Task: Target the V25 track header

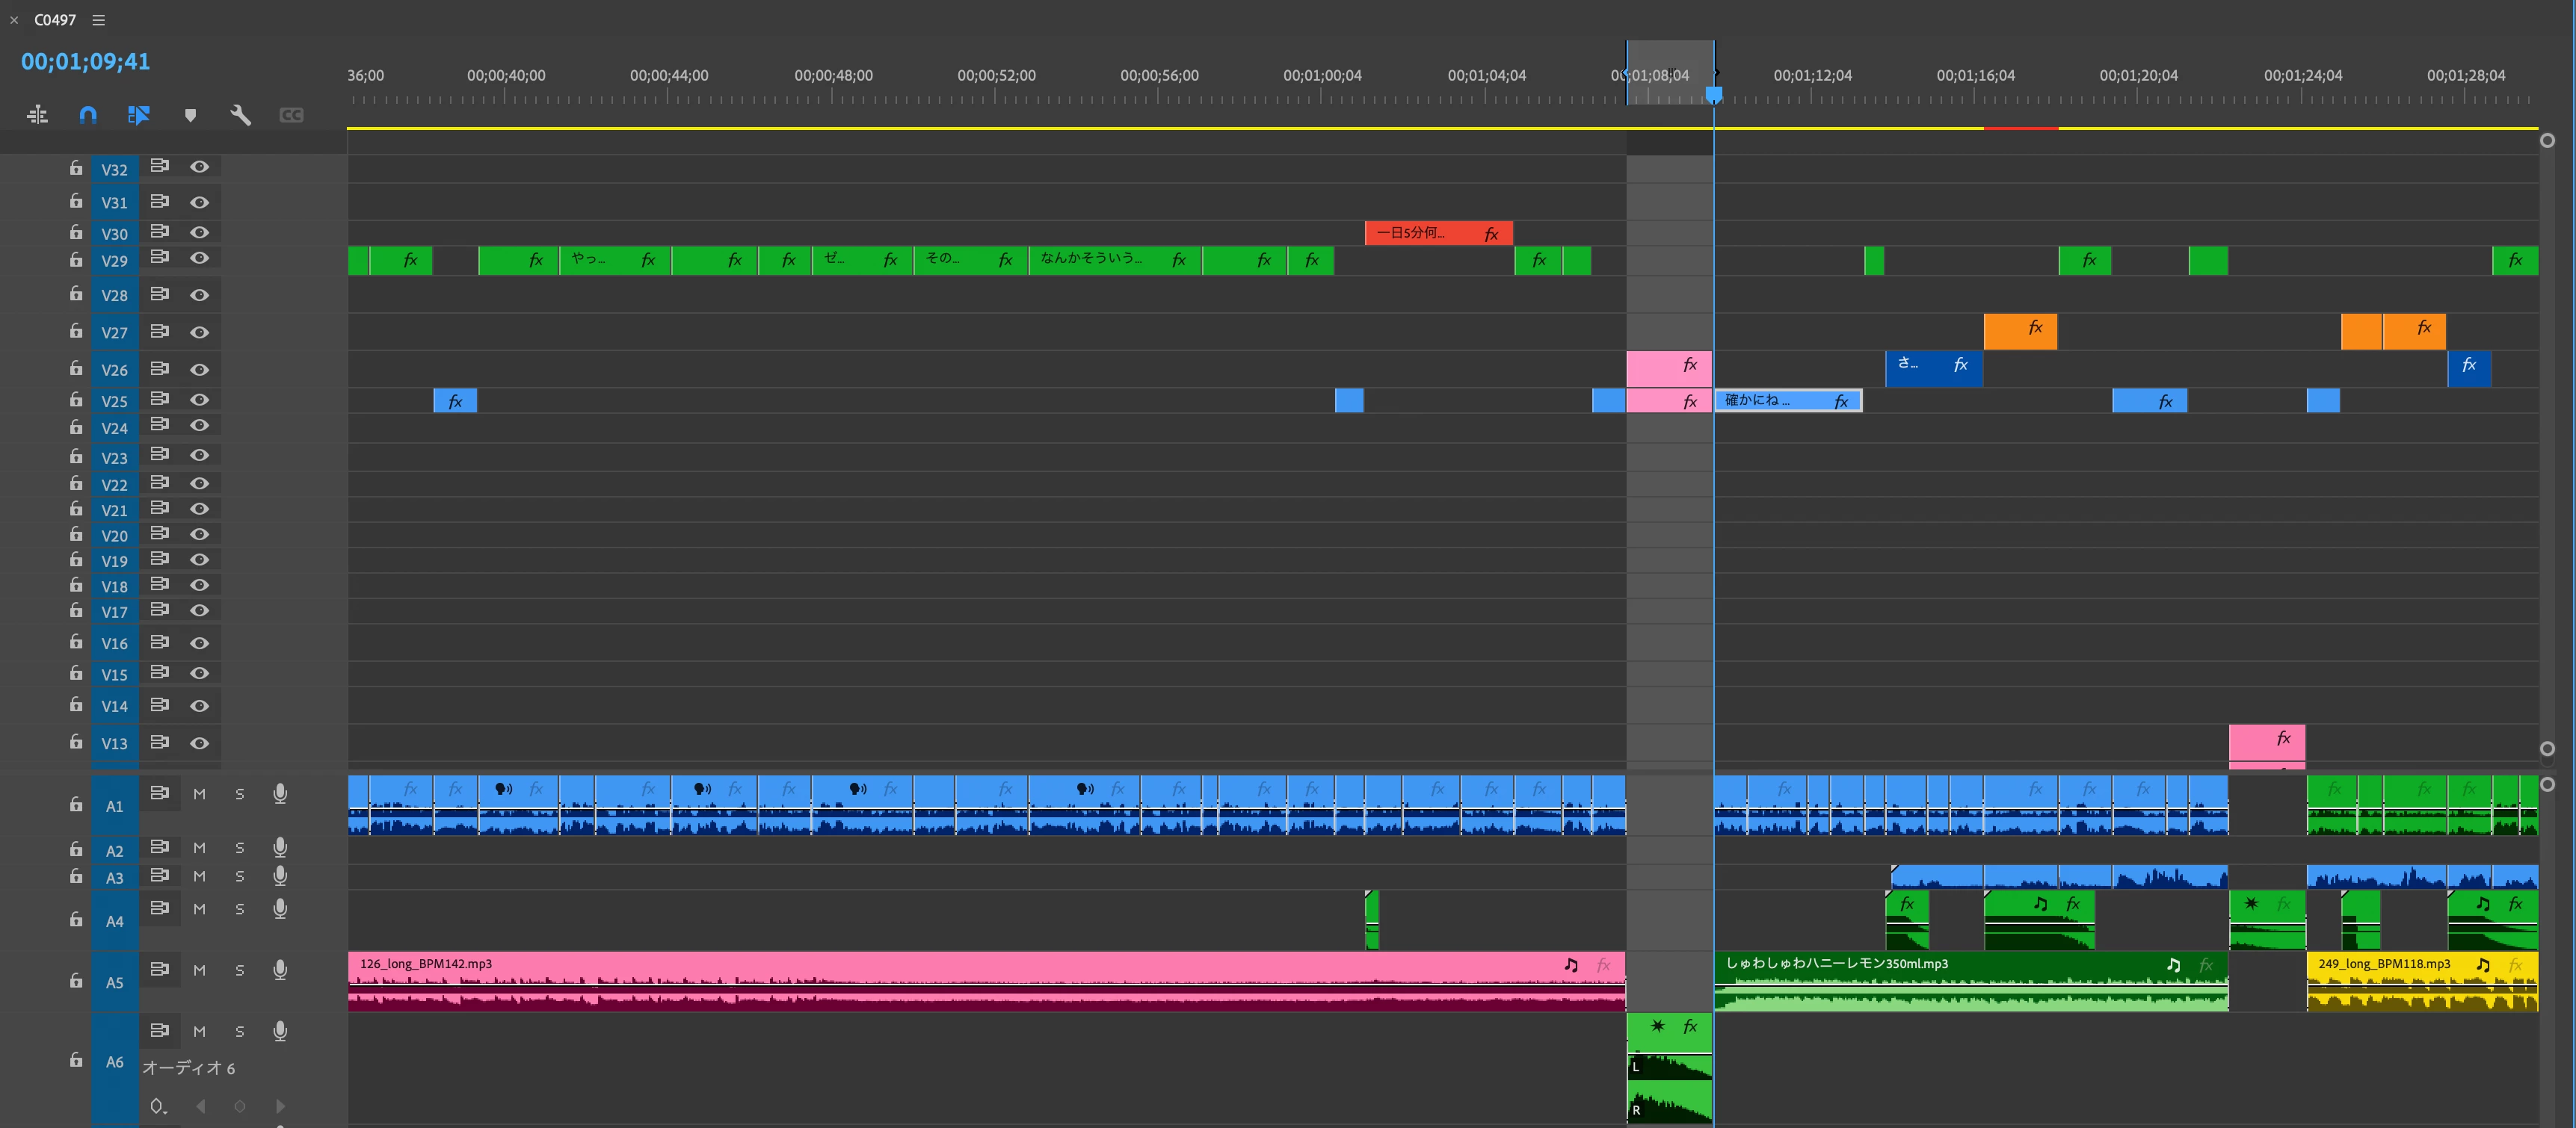Action: pos(114,400)
